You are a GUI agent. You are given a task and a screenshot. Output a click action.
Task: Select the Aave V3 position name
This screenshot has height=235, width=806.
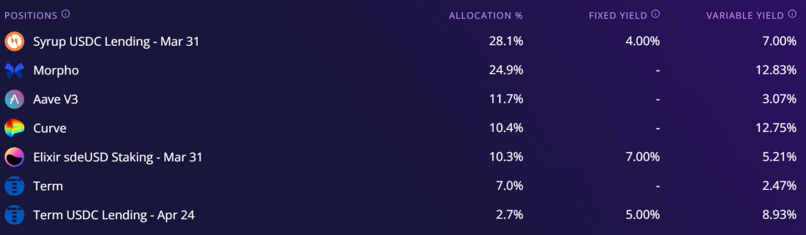tap(55, 100)
